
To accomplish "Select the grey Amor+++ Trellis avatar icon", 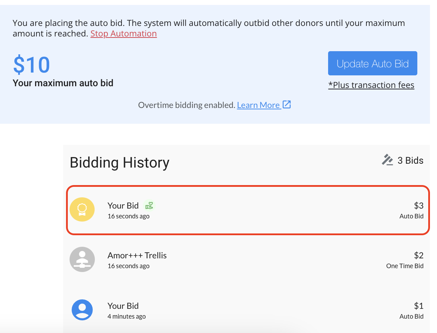I will (82, 259).
